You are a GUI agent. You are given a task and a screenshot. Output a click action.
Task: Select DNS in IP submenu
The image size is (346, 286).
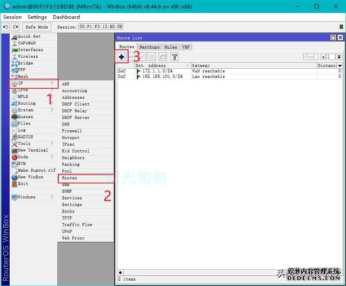point(86,124)
